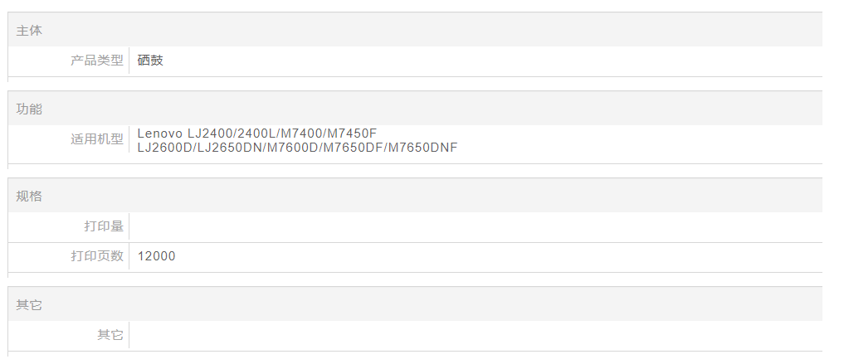
Task: Click the word Lenovo in compatible models
Action: pyautogui.click(x=160, y=133)
